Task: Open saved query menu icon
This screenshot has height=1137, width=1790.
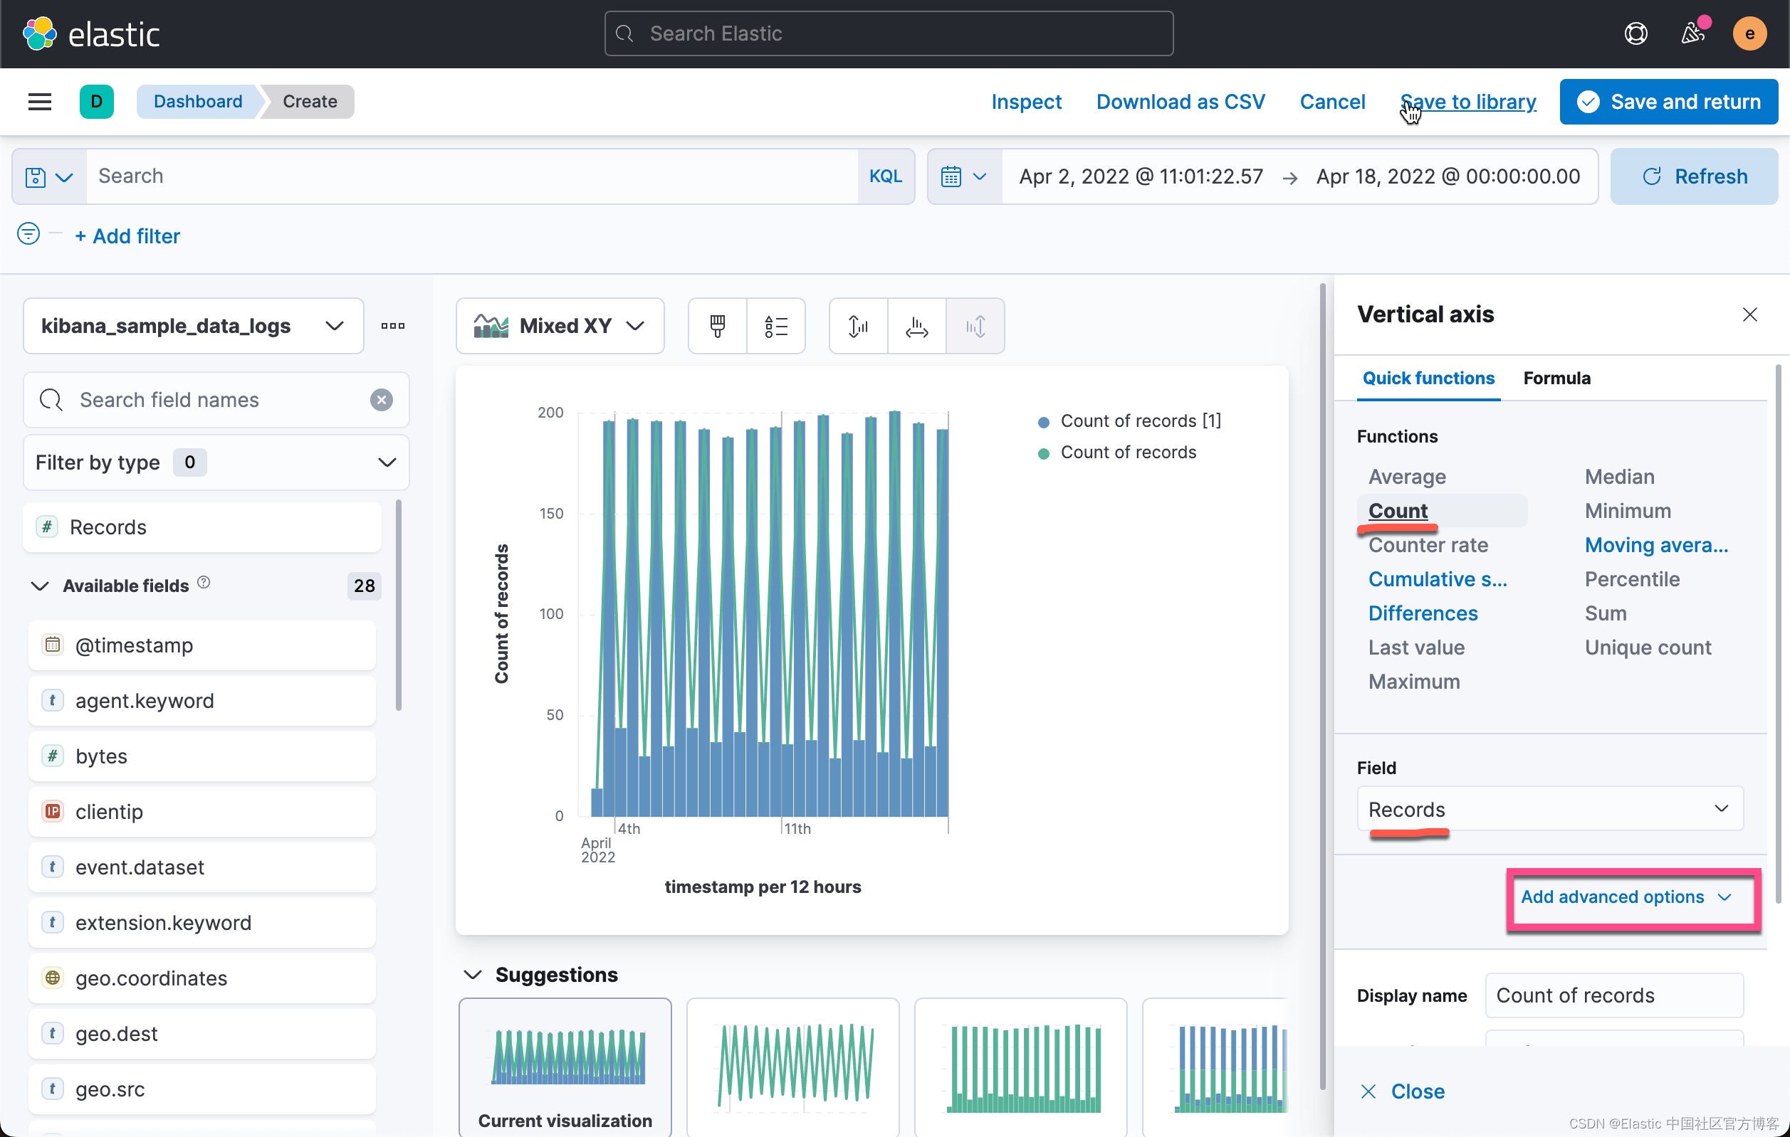Action: [48, 176]
